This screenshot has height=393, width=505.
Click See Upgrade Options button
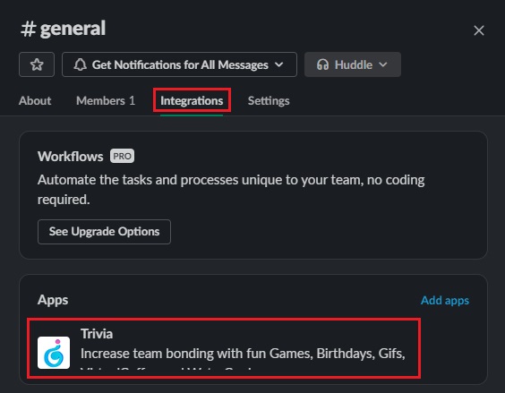[104, 232]
